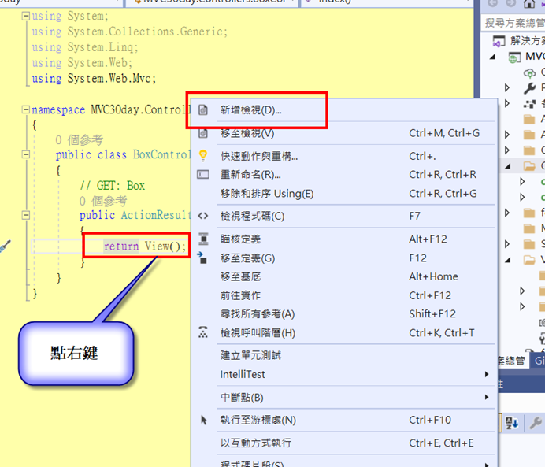Click the peek definition icon beside 瞄核定義

click(203, 239)
